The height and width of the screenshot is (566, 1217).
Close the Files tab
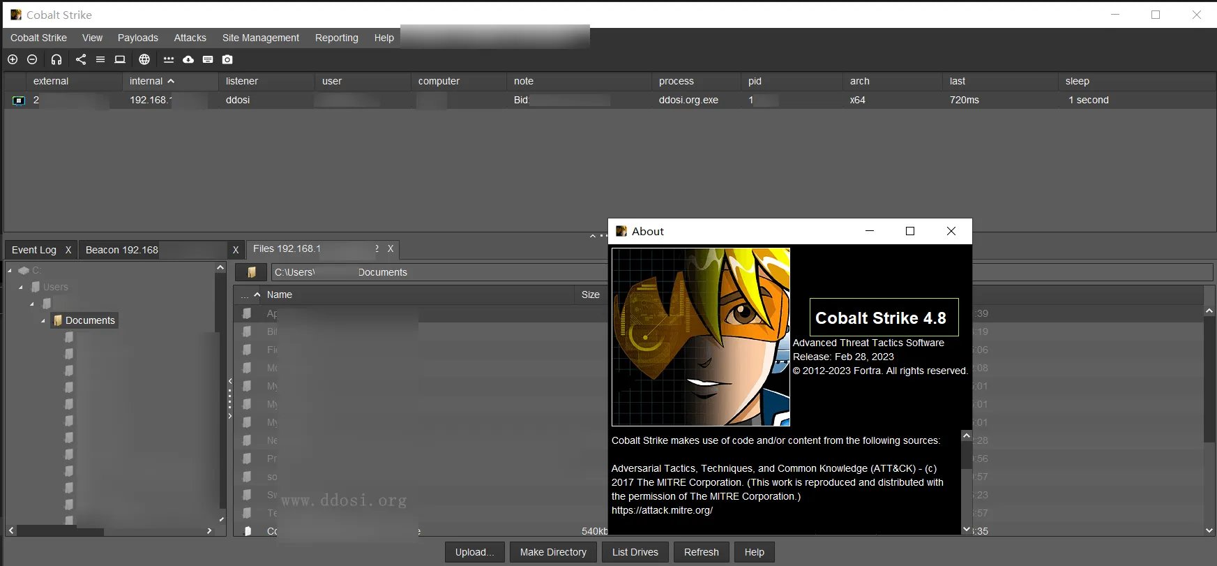coord(391,248)
